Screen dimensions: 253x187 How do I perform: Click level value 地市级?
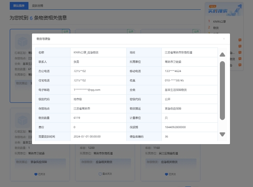[78, 99]
